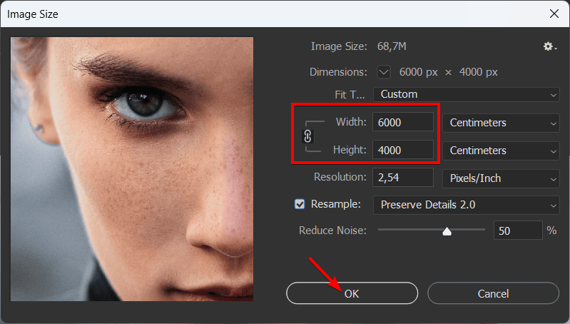Open the Height units Centimeters dropdown
Image resolution: width=570 pixels, height=324 pixels.
coord(501,151)
